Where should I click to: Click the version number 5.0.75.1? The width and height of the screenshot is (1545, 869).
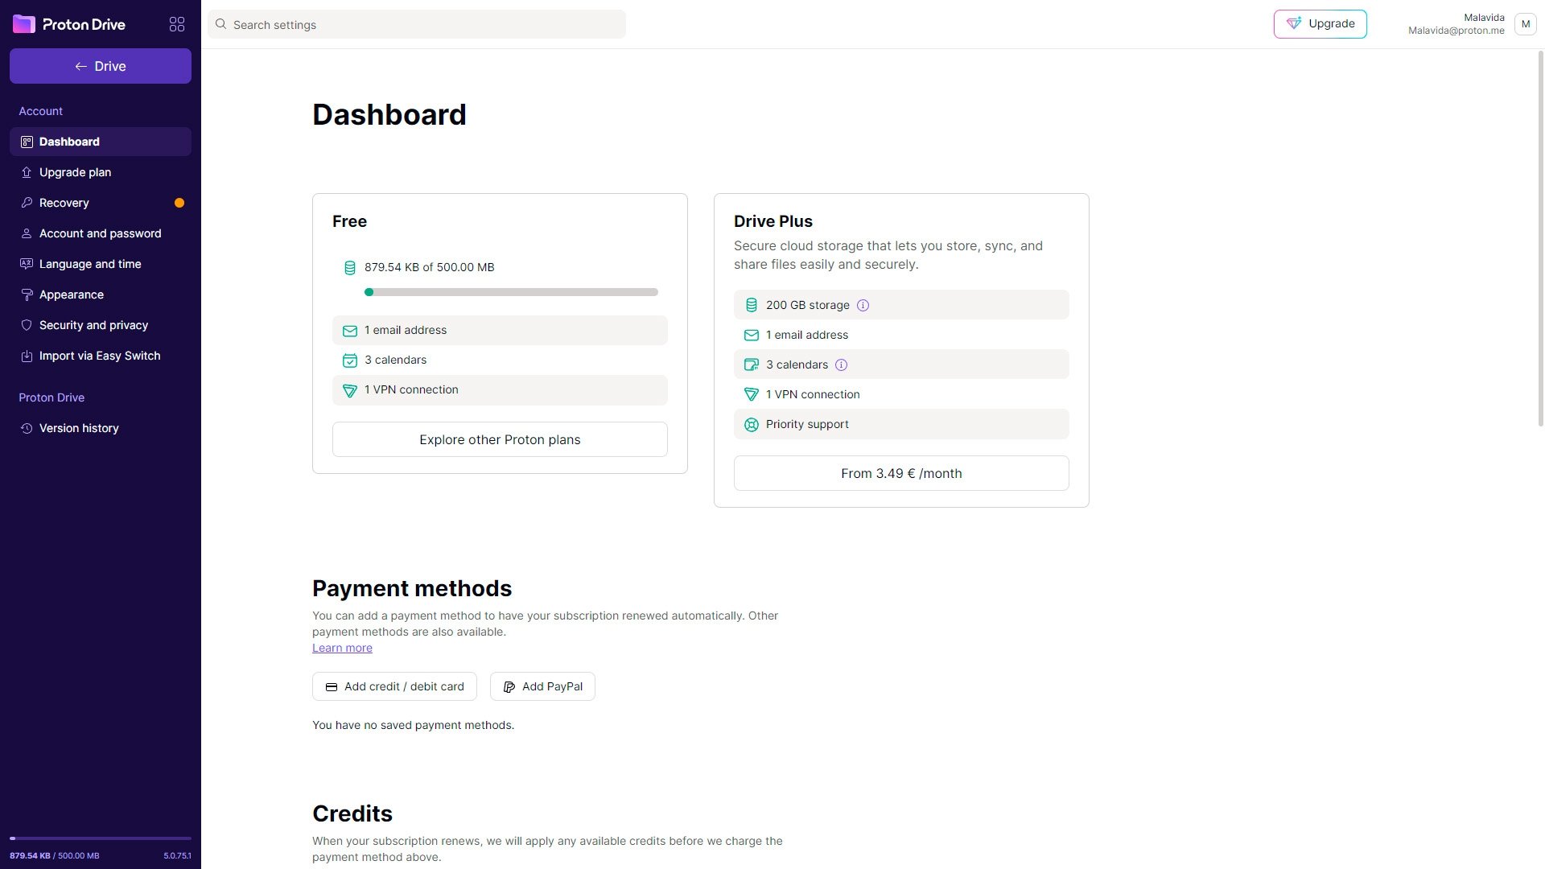click(177, 855)
